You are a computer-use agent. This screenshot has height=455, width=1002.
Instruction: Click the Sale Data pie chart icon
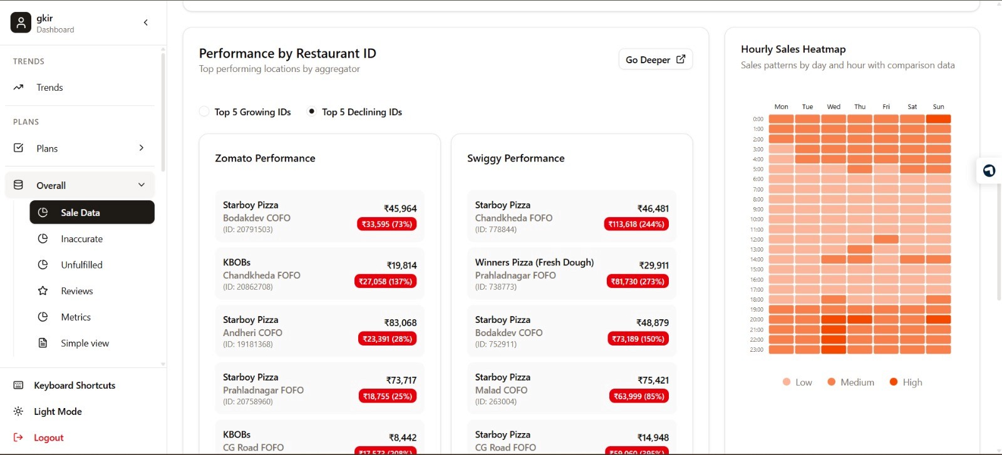tap(43, 212)
